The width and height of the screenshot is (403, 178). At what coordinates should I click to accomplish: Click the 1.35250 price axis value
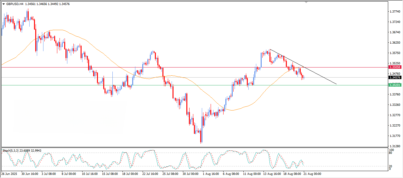[395, 63]
